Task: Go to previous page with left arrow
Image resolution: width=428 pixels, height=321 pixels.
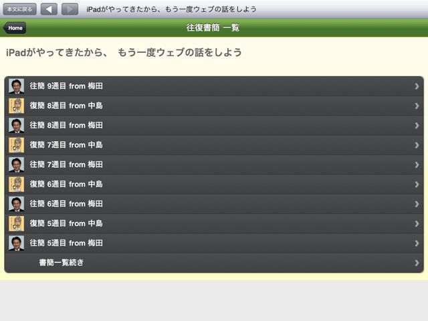Action: click(x=49, y=9)
